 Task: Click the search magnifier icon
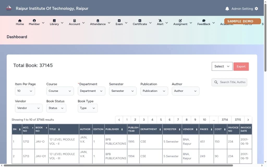216,82
